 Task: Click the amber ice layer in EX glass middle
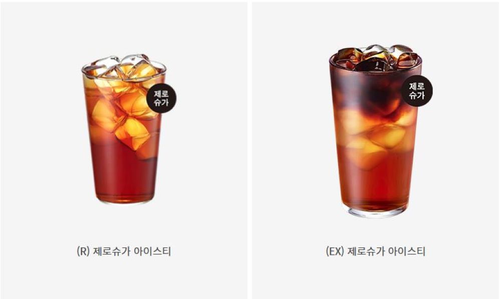pyautogui.click(x=375, y=137)
